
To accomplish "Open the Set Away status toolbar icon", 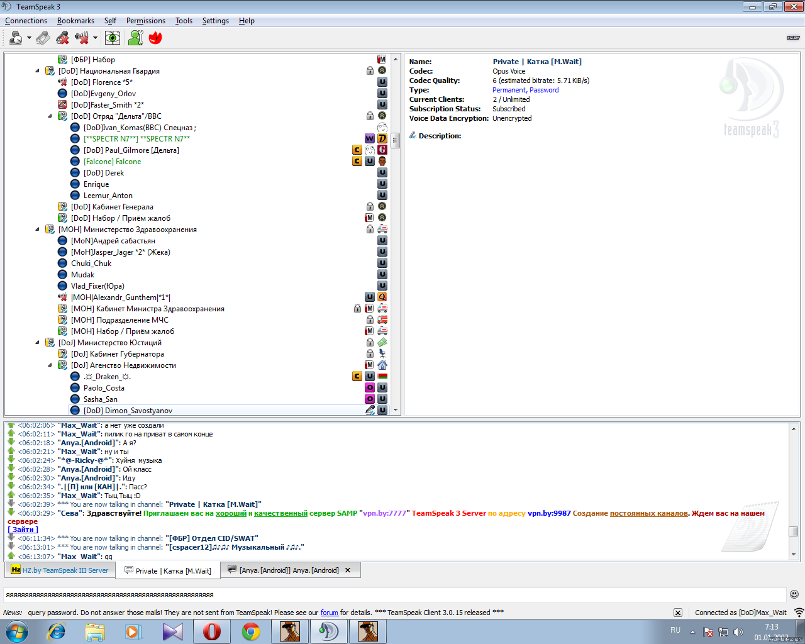I will 16,38.
